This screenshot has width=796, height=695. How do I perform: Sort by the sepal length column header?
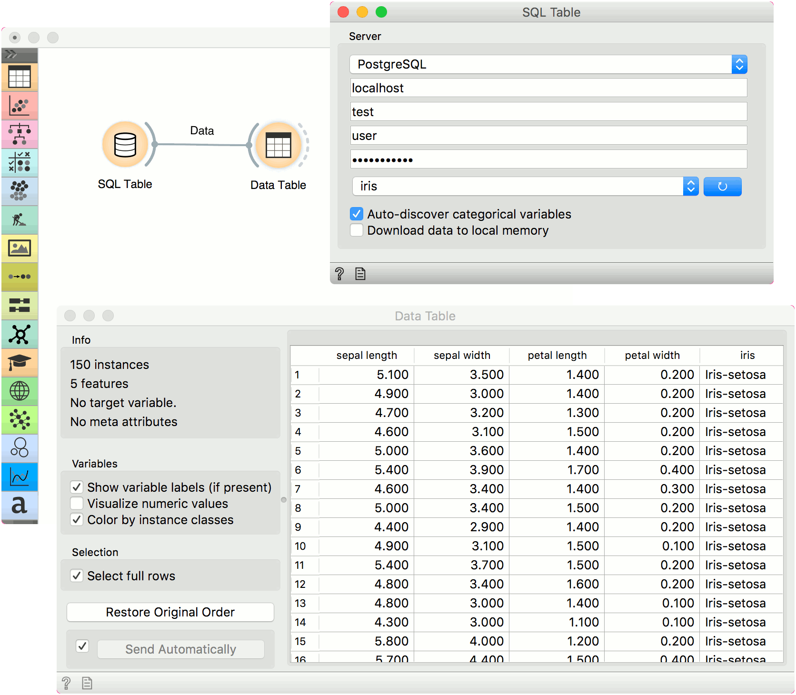coord(367,355)
